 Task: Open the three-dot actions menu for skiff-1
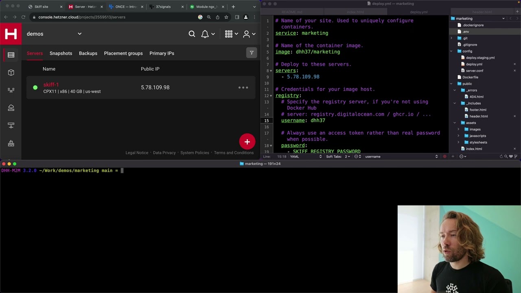[x=243, y=87]
